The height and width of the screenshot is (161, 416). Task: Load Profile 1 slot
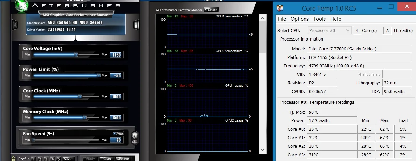[33, 159]
